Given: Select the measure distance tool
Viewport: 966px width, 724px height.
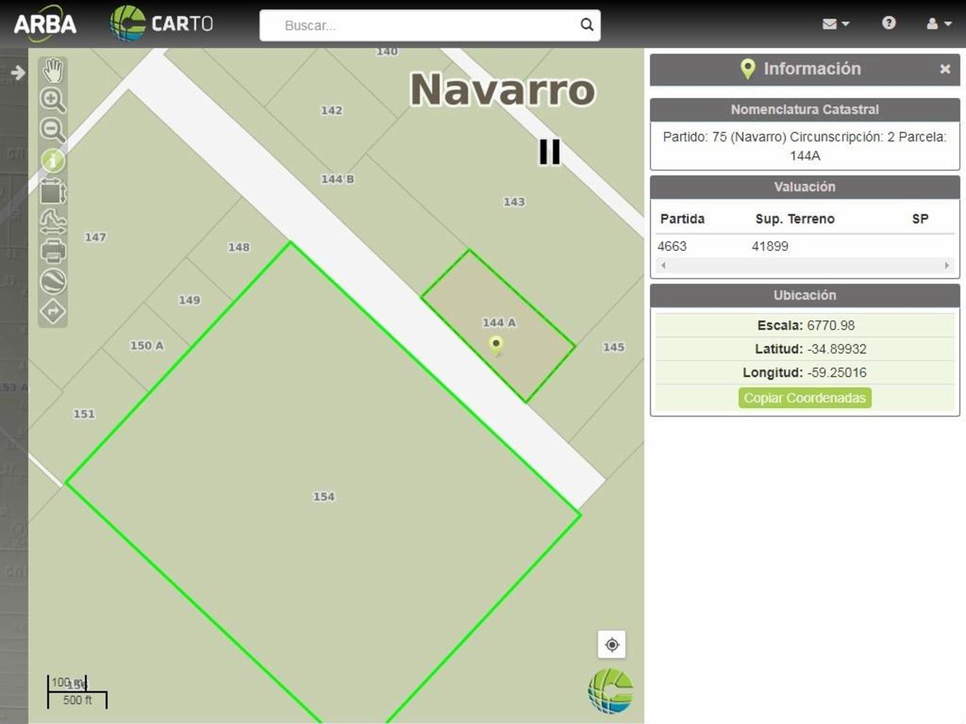Looking at the screenshot, I should click(53, 221).
